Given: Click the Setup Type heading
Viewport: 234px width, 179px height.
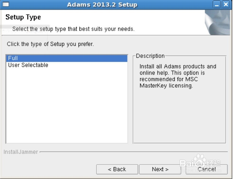Looking at the screenshot, I should (23, 17).
